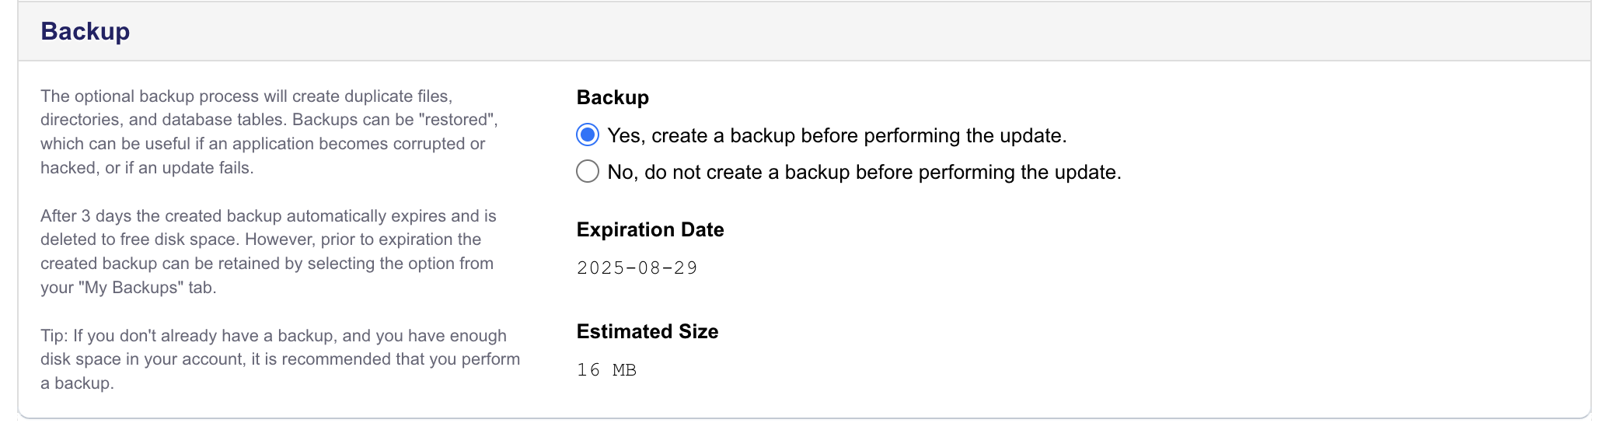Viewport: 1609px width, 437px height.
Task: Click the "Yes, create a backup before performing" label text
Action: (836, 136)
